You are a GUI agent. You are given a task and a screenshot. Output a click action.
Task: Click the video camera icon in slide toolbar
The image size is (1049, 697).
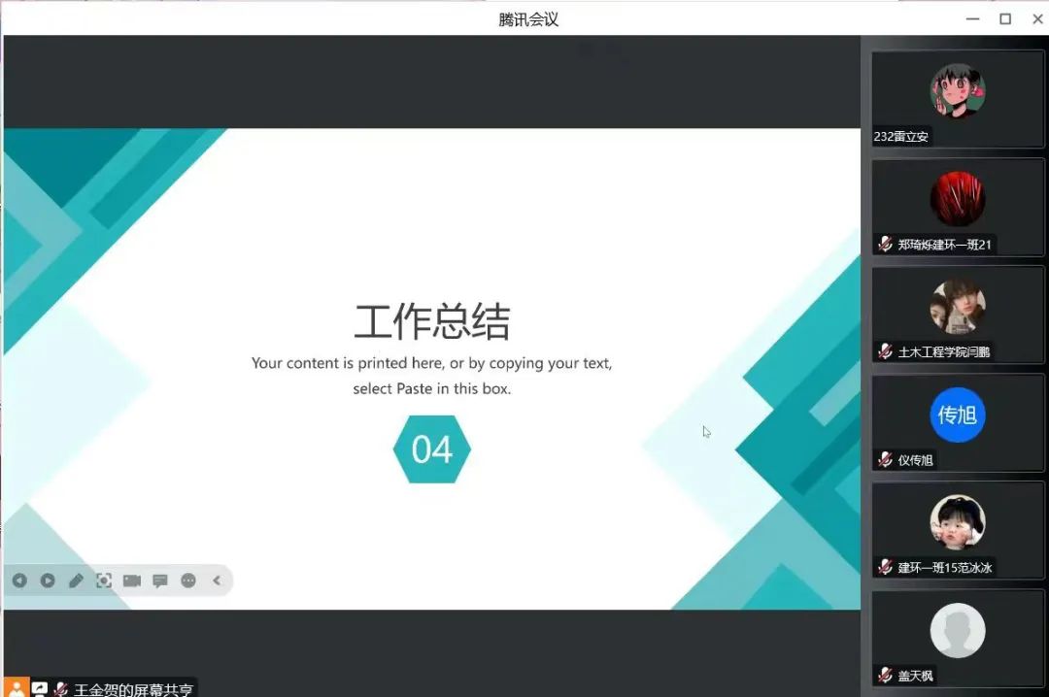click(x=132, y=581)
